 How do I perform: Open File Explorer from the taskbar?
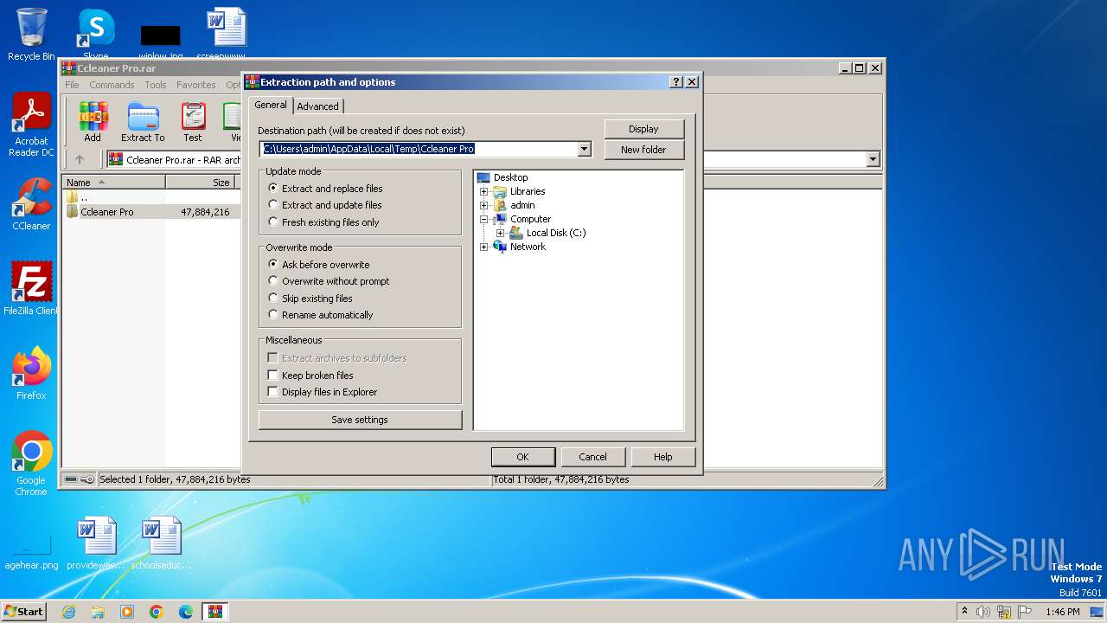[98, 612]
